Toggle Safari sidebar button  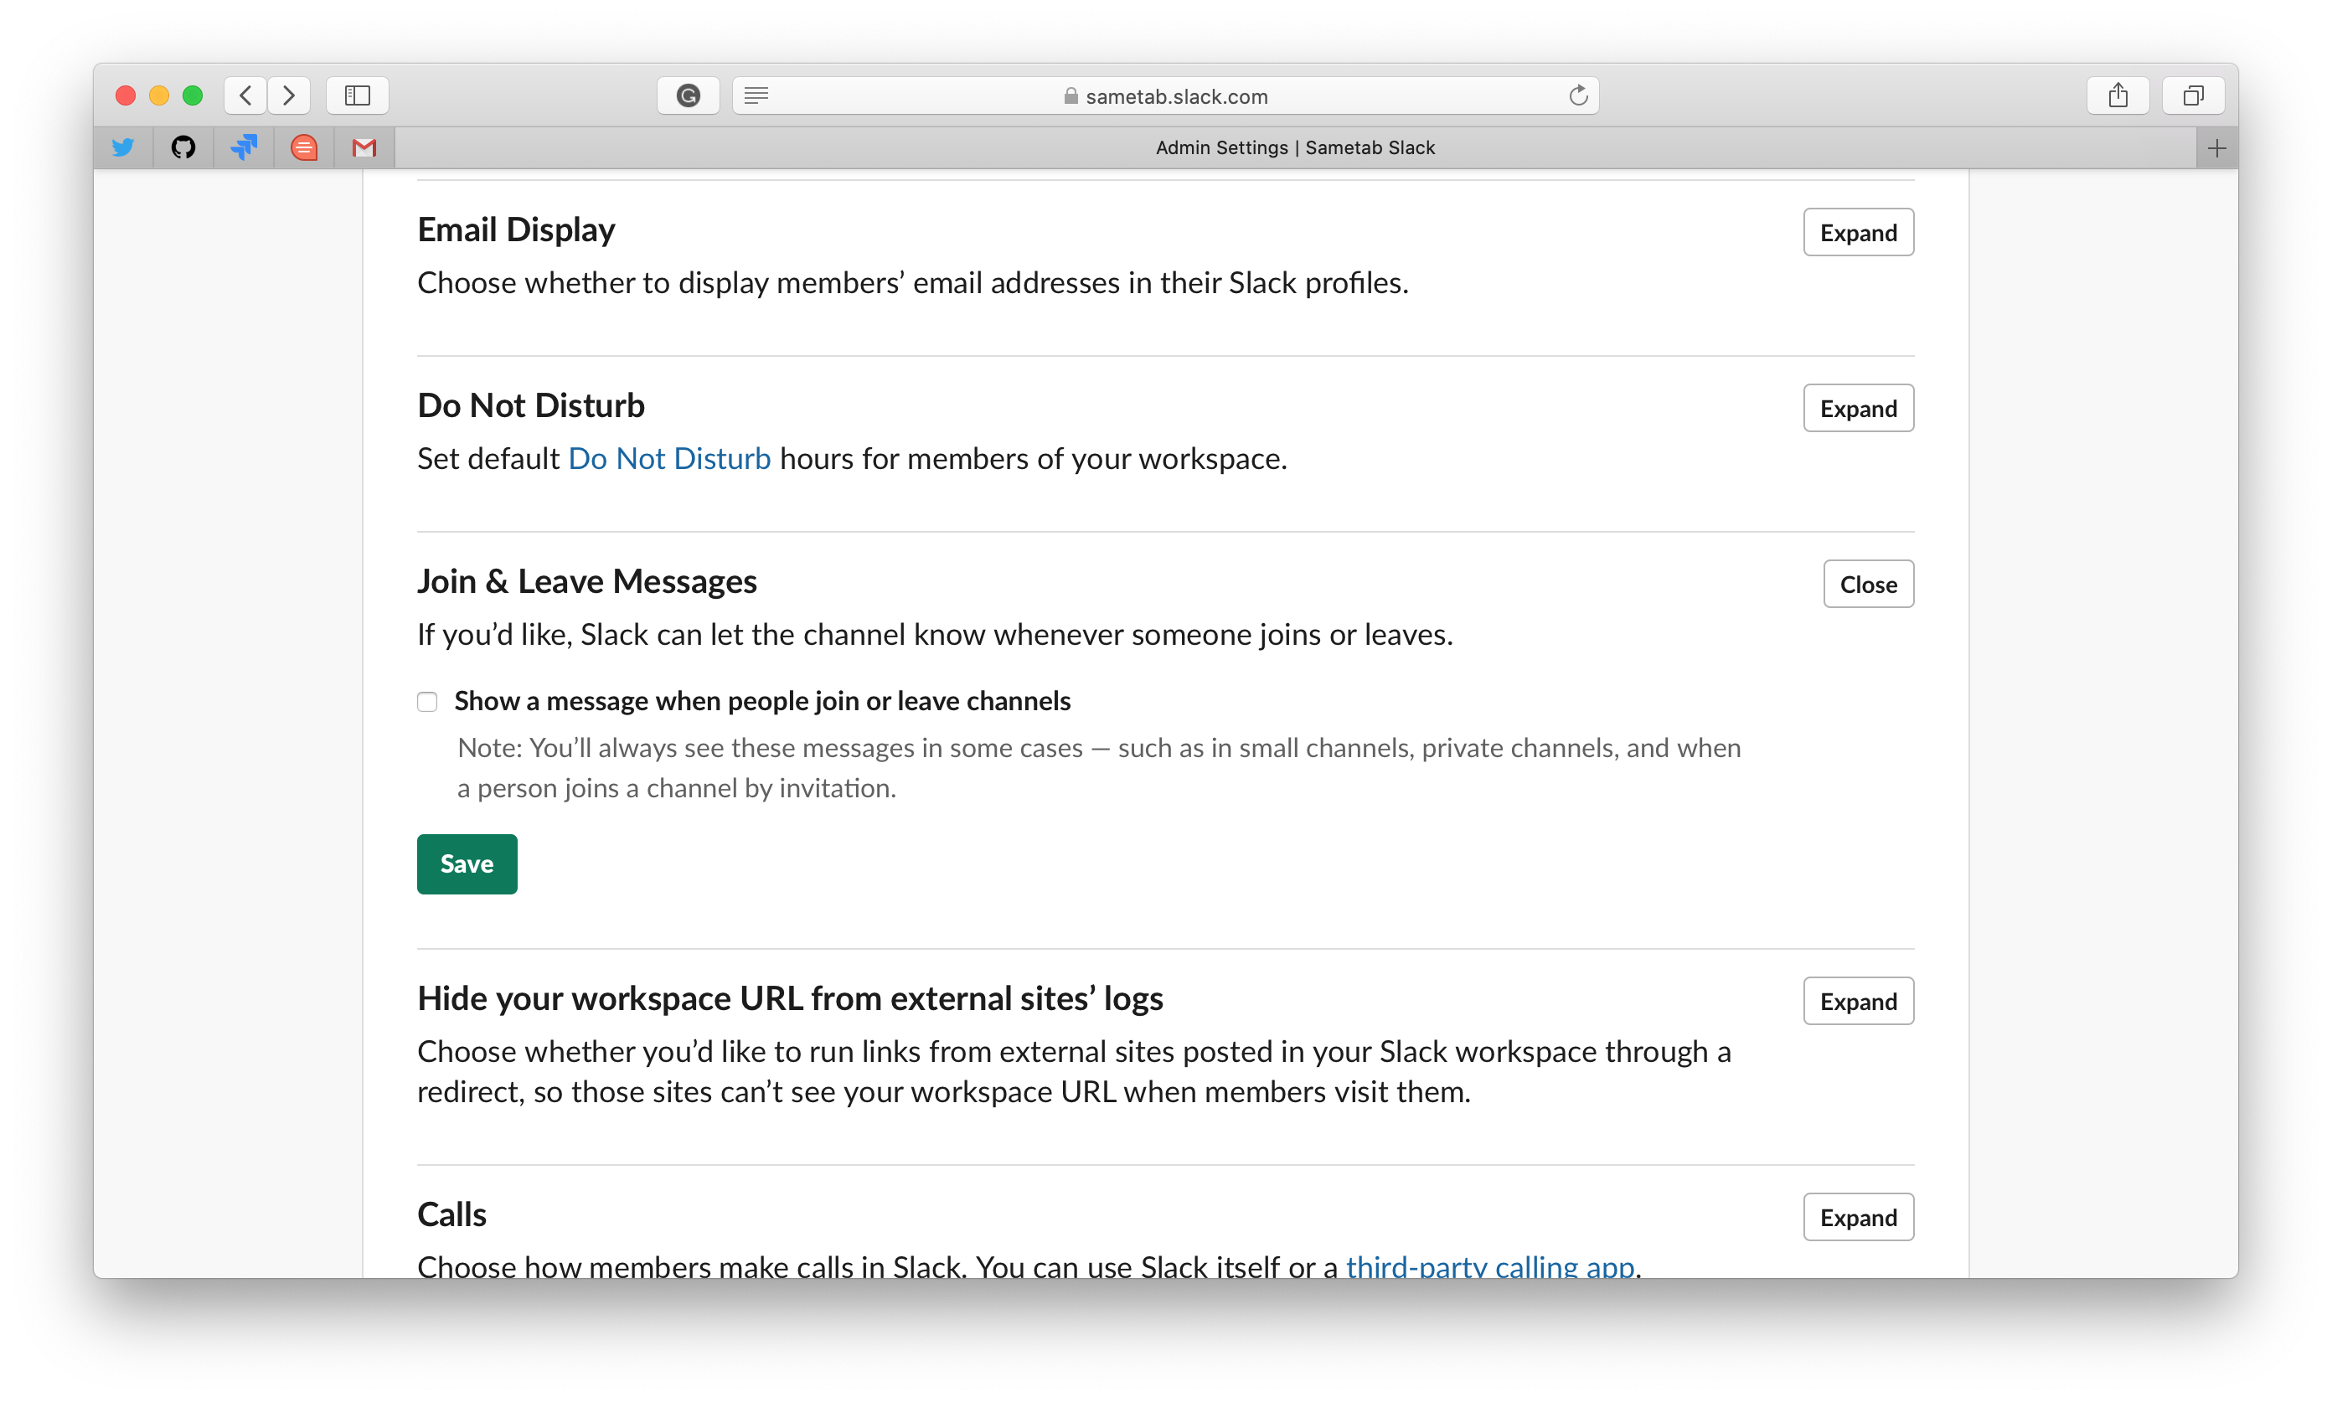click(x=357, y=95)
